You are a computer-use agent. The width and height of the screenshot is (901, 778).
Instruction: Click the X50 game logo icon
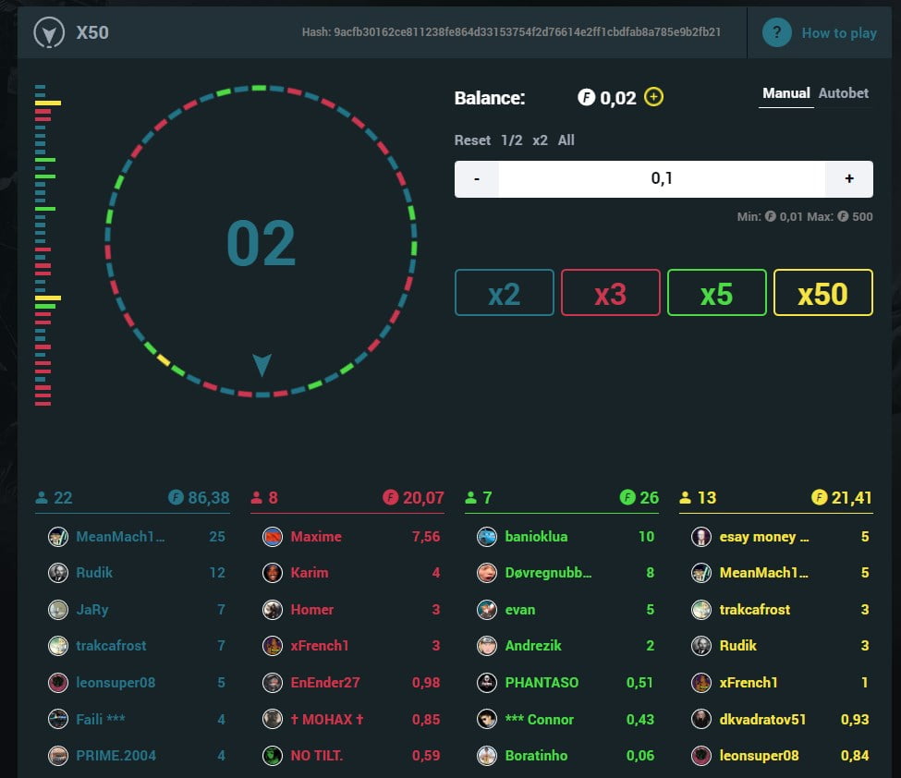(x=47, y=33)
